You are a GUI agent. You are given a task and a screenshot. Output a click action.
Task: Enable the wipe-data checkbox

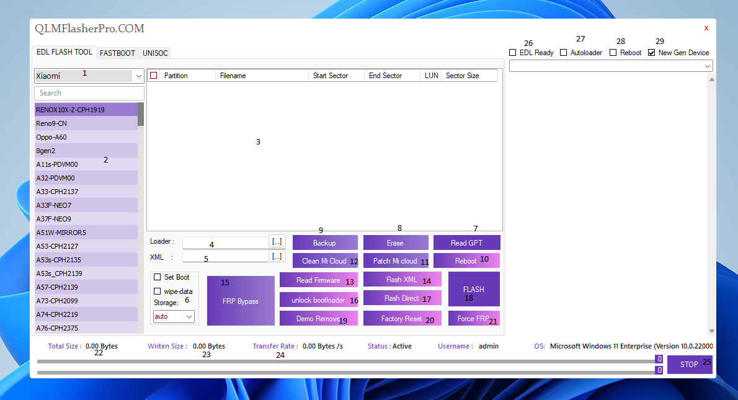157,291
